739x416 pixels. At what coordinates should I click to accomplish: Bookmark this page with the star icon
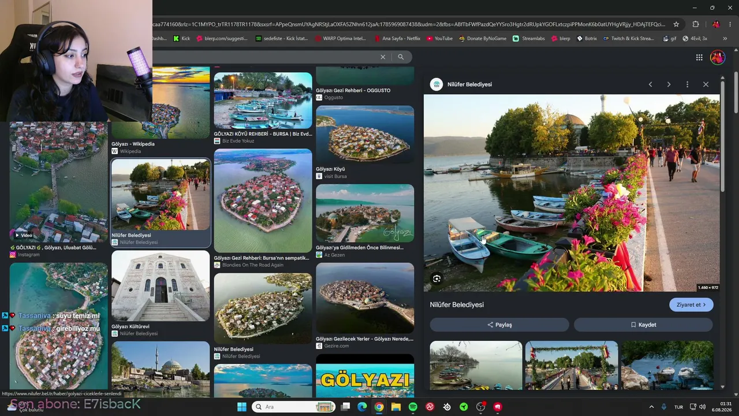[676, 24]
